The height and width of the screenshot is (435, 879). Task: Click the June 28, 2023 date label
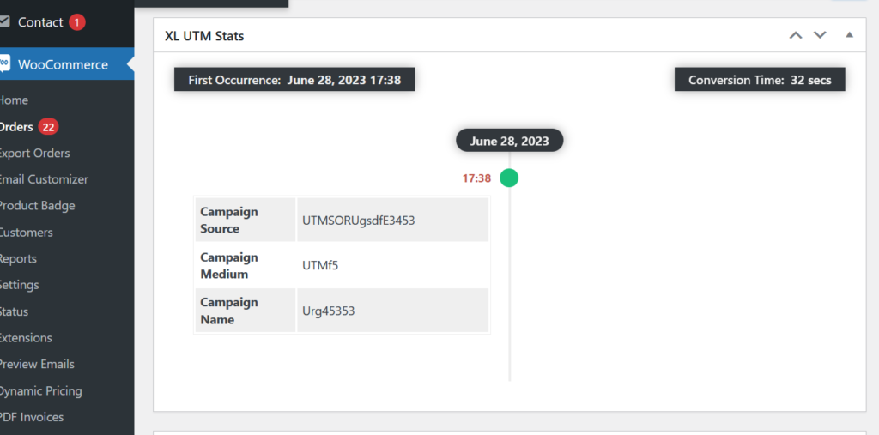click(x=509, y=141)
